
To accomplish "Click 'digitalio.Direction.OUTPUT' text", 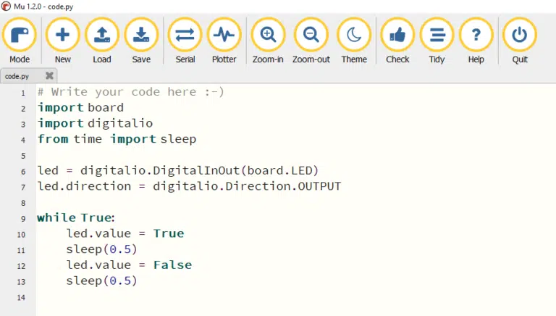I will click(x=247, y=186).
